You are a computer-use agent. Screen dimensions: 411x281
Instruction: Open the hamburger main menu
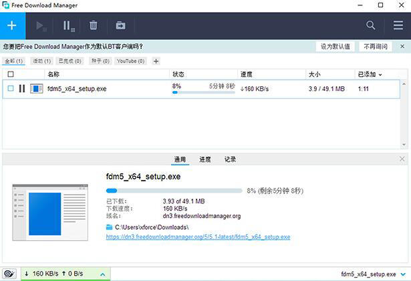coord(398,25)
